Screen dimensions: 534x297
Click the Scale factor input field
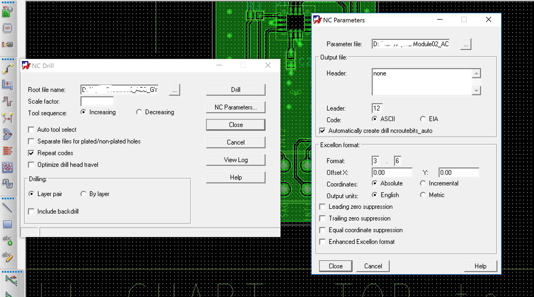[97, 101]
